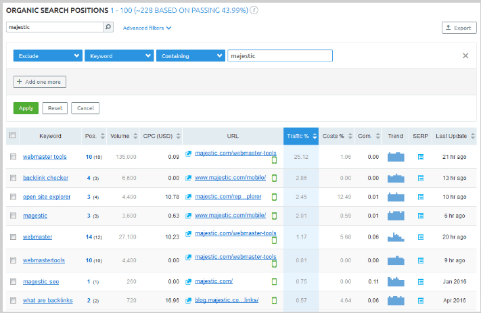The image size is (481, 313).
Task: Close the filter panel with X
Action: [x=465, y=55]
